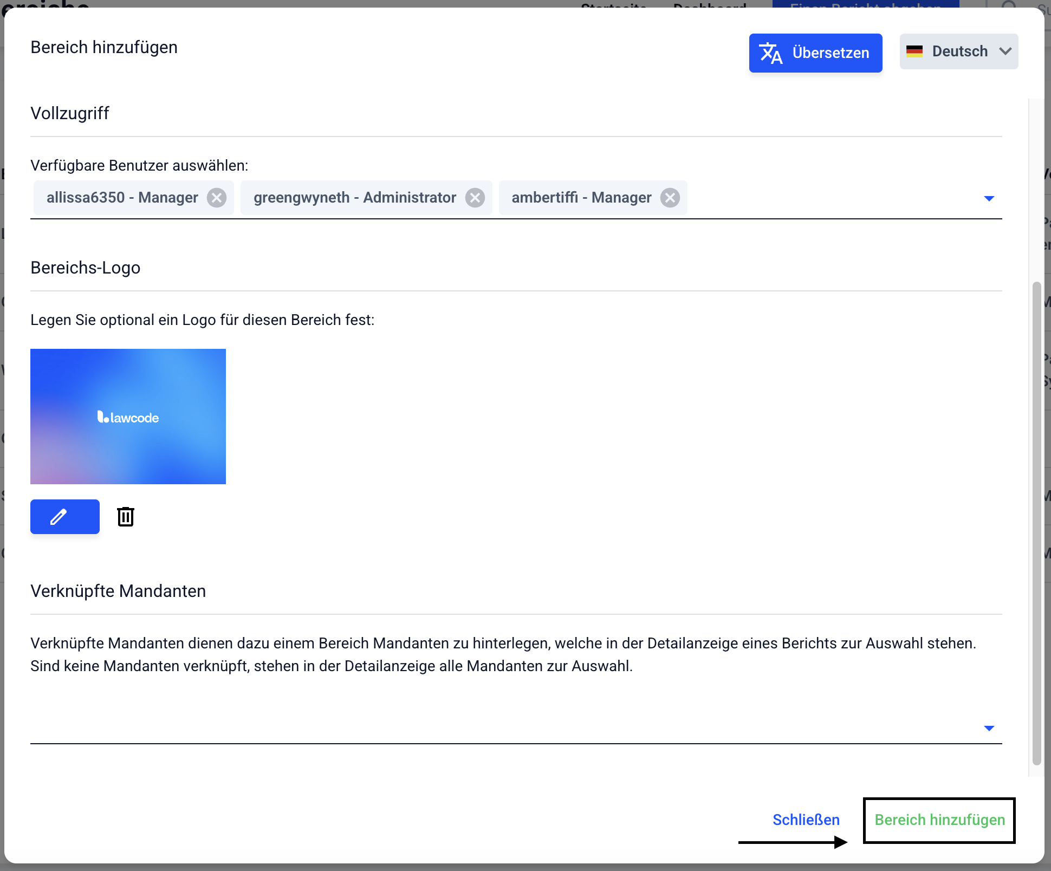1051x871 pixels.
Task: Remove greengwyneth Administrator chip
Action: point(475,198)
